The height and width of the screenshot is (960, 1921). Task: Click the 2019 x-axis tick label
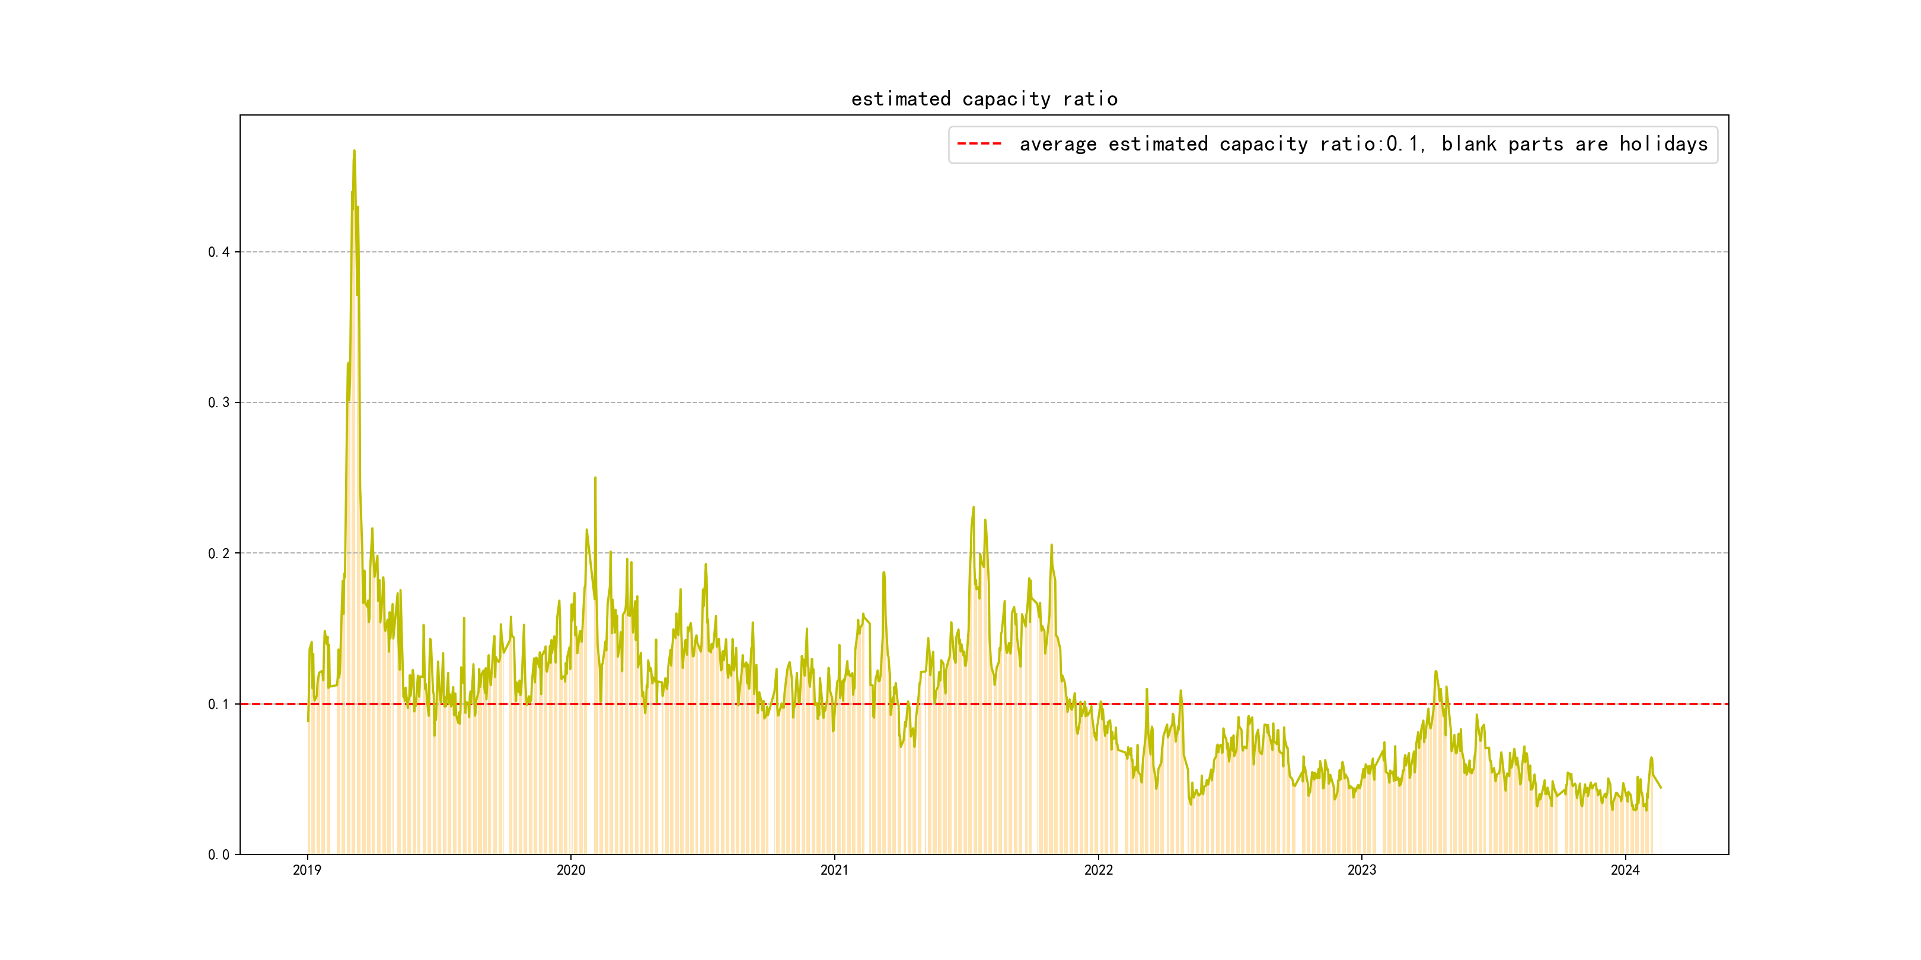[x=307, y=871]
